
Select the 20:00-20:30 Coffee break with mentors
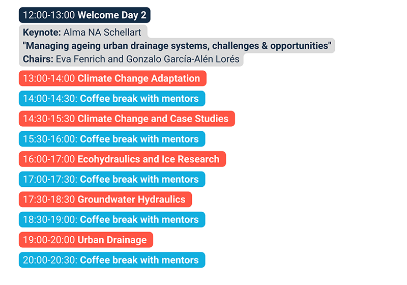tap(112, 260)
